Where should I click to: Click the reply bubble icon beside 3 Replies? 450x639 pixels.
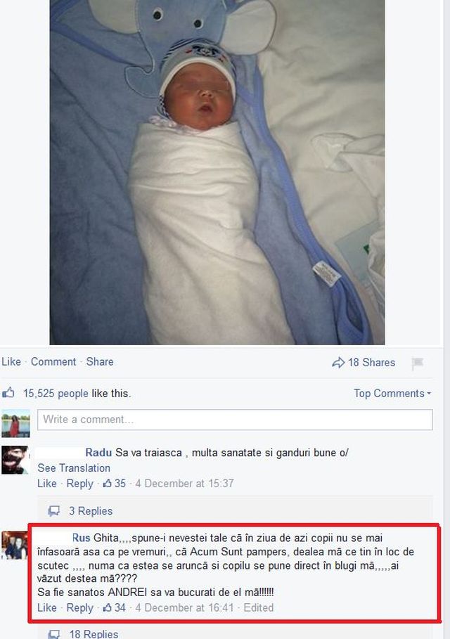pyautogui.click(x=54, y=511)
